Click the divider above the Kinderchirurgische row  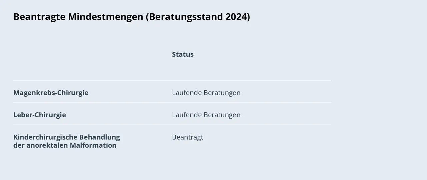[172, 124]
